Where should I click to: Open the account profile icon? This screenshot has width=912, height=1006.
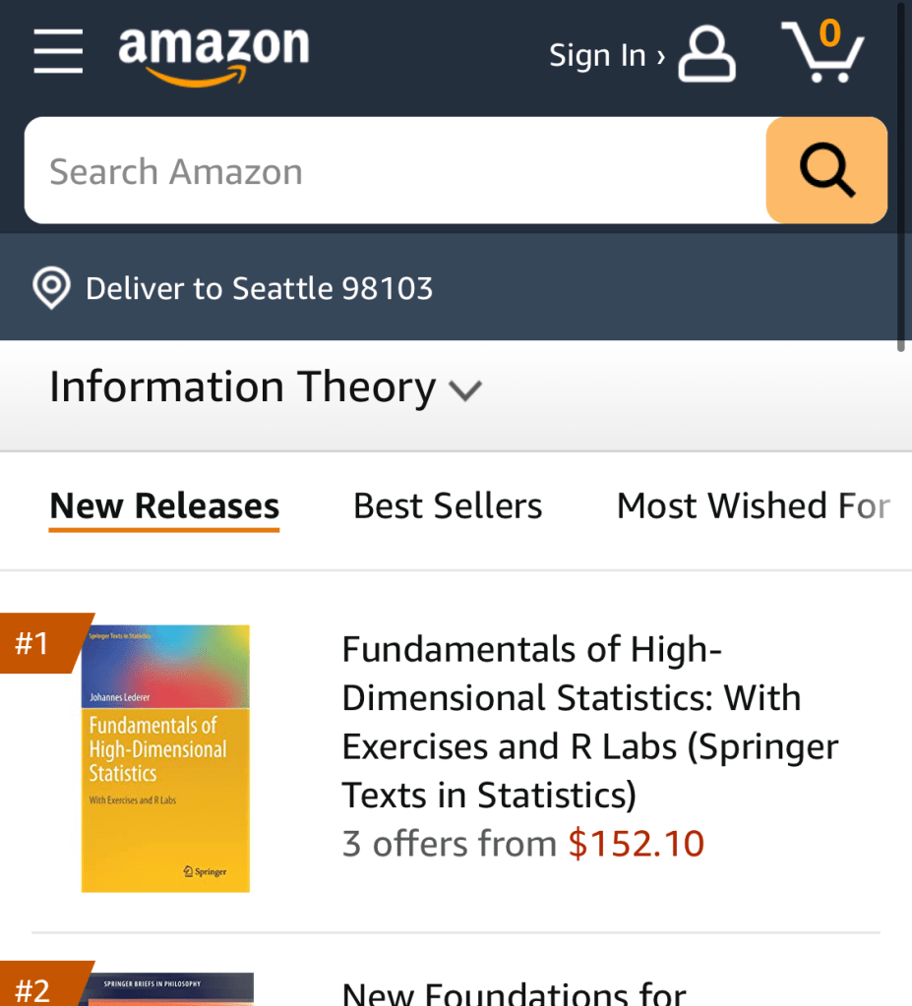pyautogui.click(x=706, y=54)
